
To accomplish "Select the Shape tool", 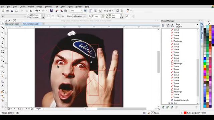I will click(2, 27).
